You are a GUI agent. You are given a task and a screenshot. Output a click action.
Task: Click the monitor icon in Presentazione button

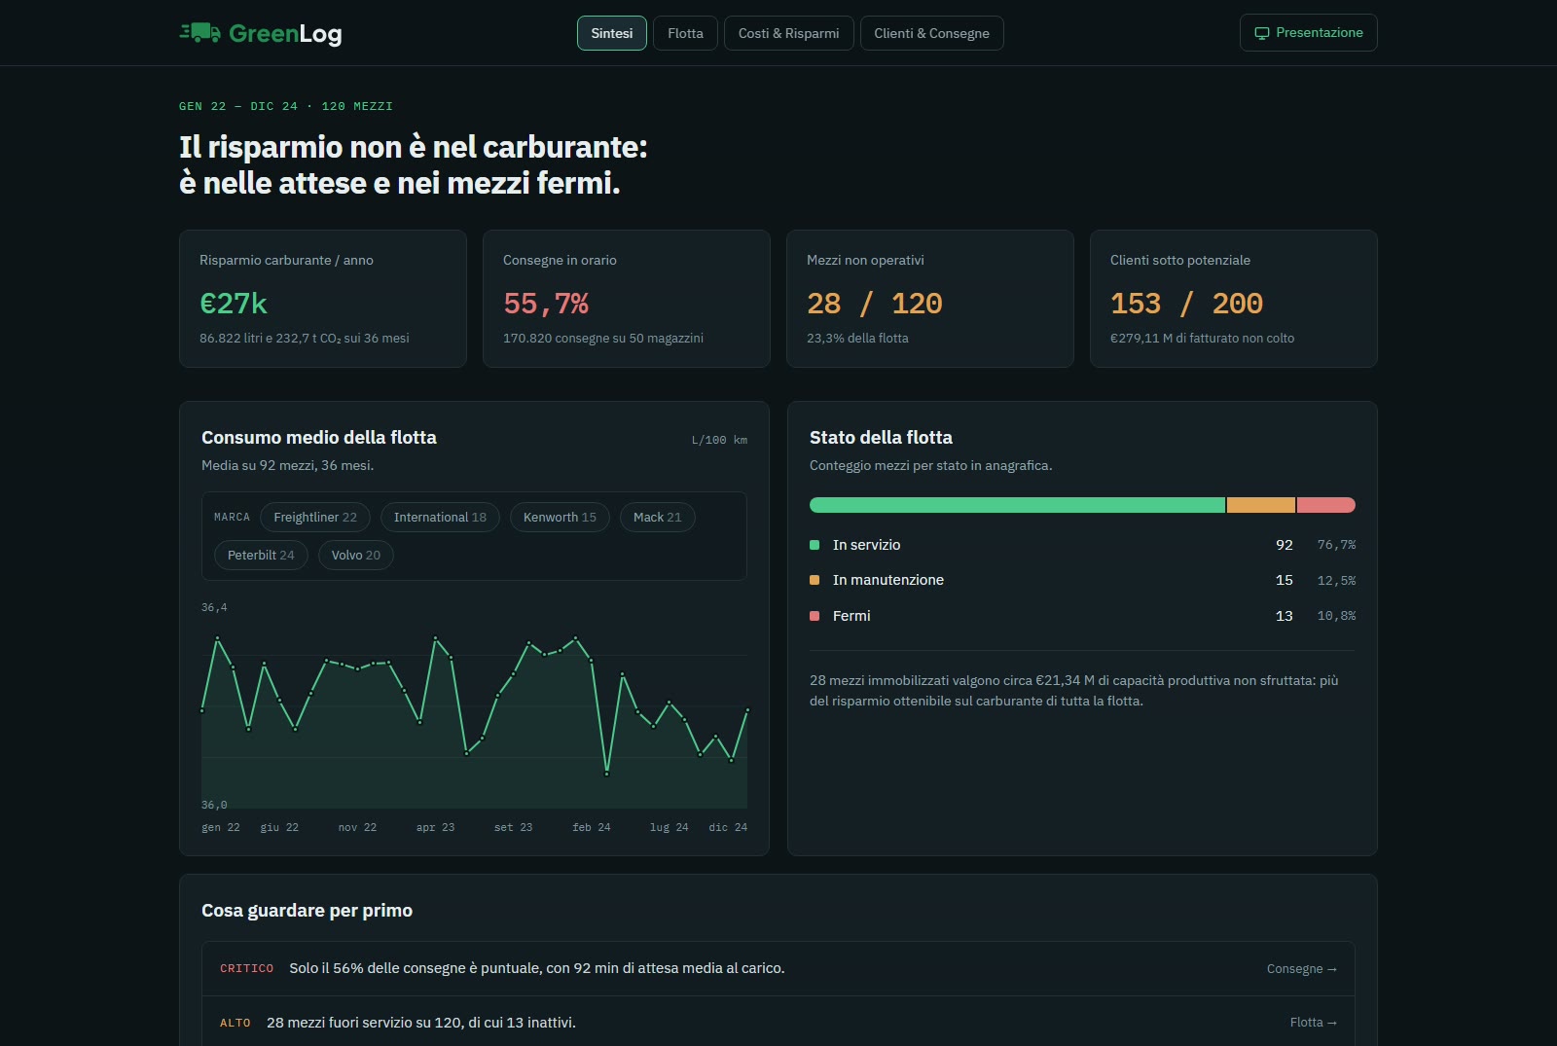[1261, 33]
